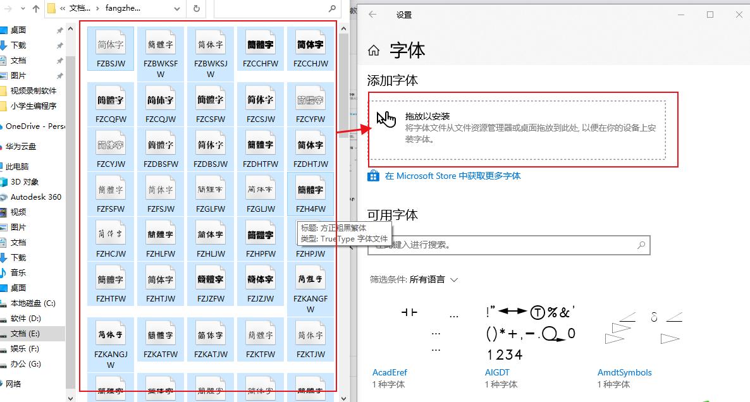Select the FZBSJW font file
The image size is (750, 402).
(111, 47)
